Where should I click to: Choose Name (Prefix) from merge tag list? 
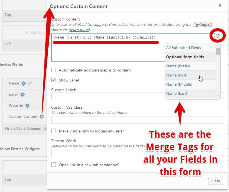pos(178,66)
